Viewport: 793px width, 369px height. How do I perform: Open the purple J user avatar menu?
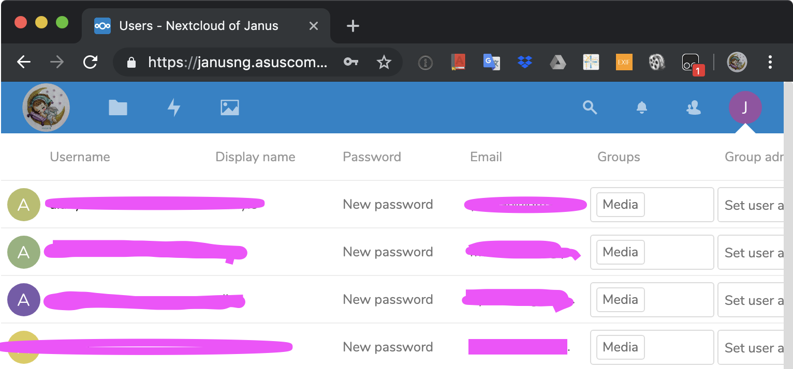coord(745,107)
